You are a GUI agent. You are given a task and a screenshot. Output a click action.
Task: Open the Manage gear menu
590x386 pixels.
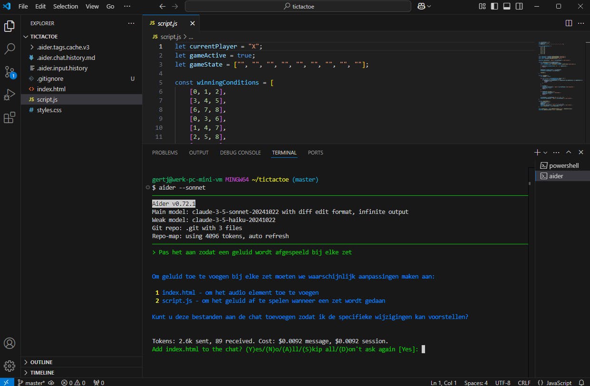10,366
